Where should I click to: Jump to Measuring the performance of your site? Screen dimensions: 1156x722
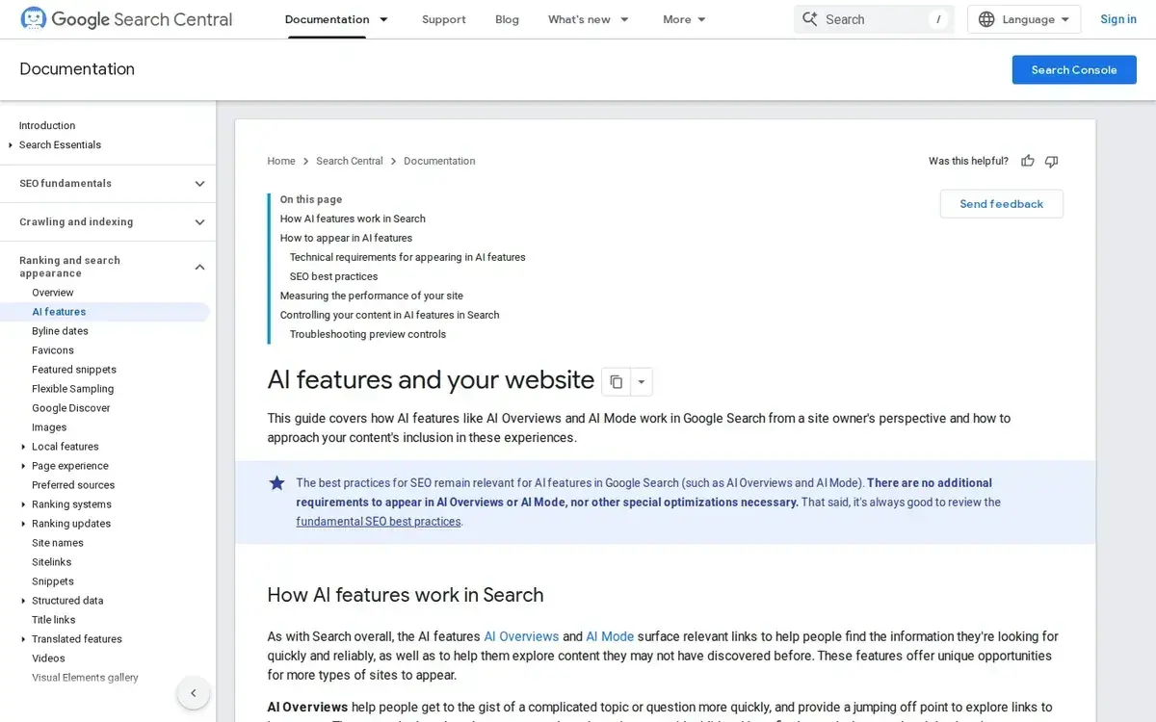coord(372,296)
